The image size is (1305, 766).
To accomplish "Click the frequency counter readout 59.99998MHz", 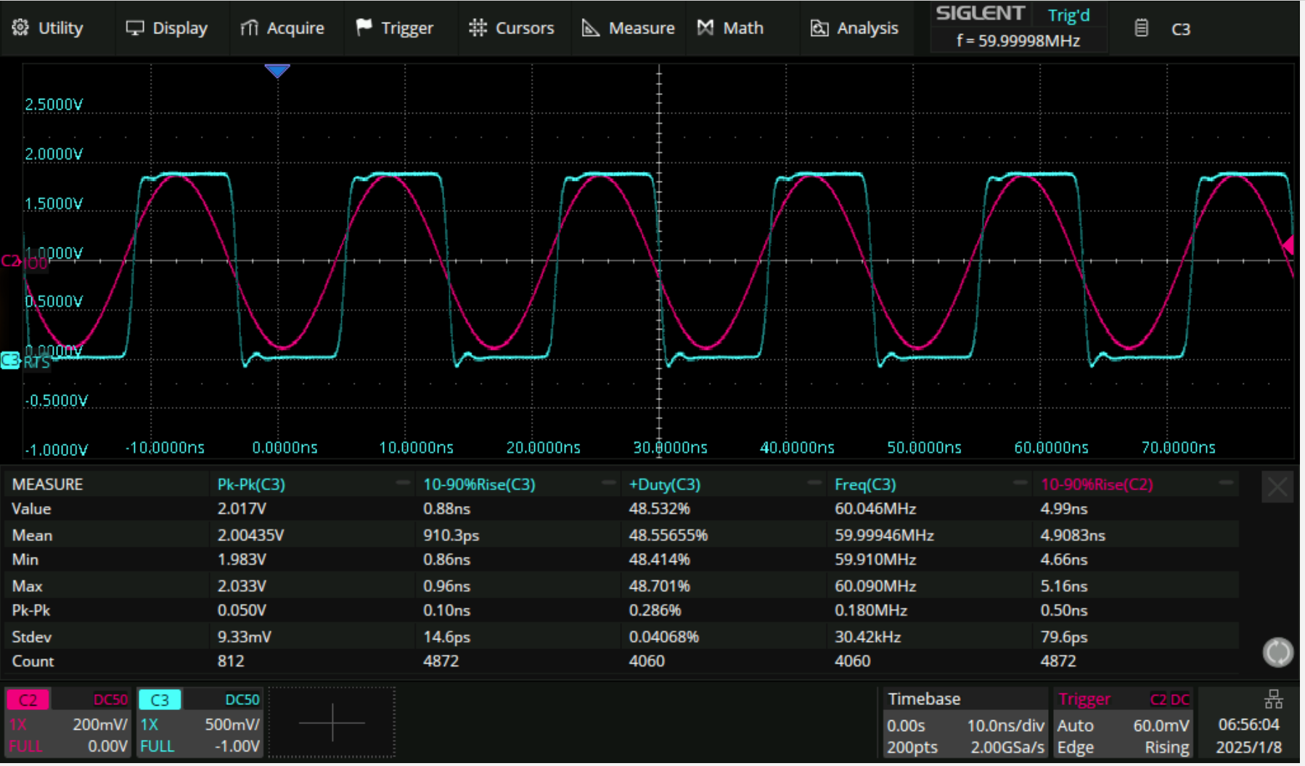I will [x=1018, y=41].
